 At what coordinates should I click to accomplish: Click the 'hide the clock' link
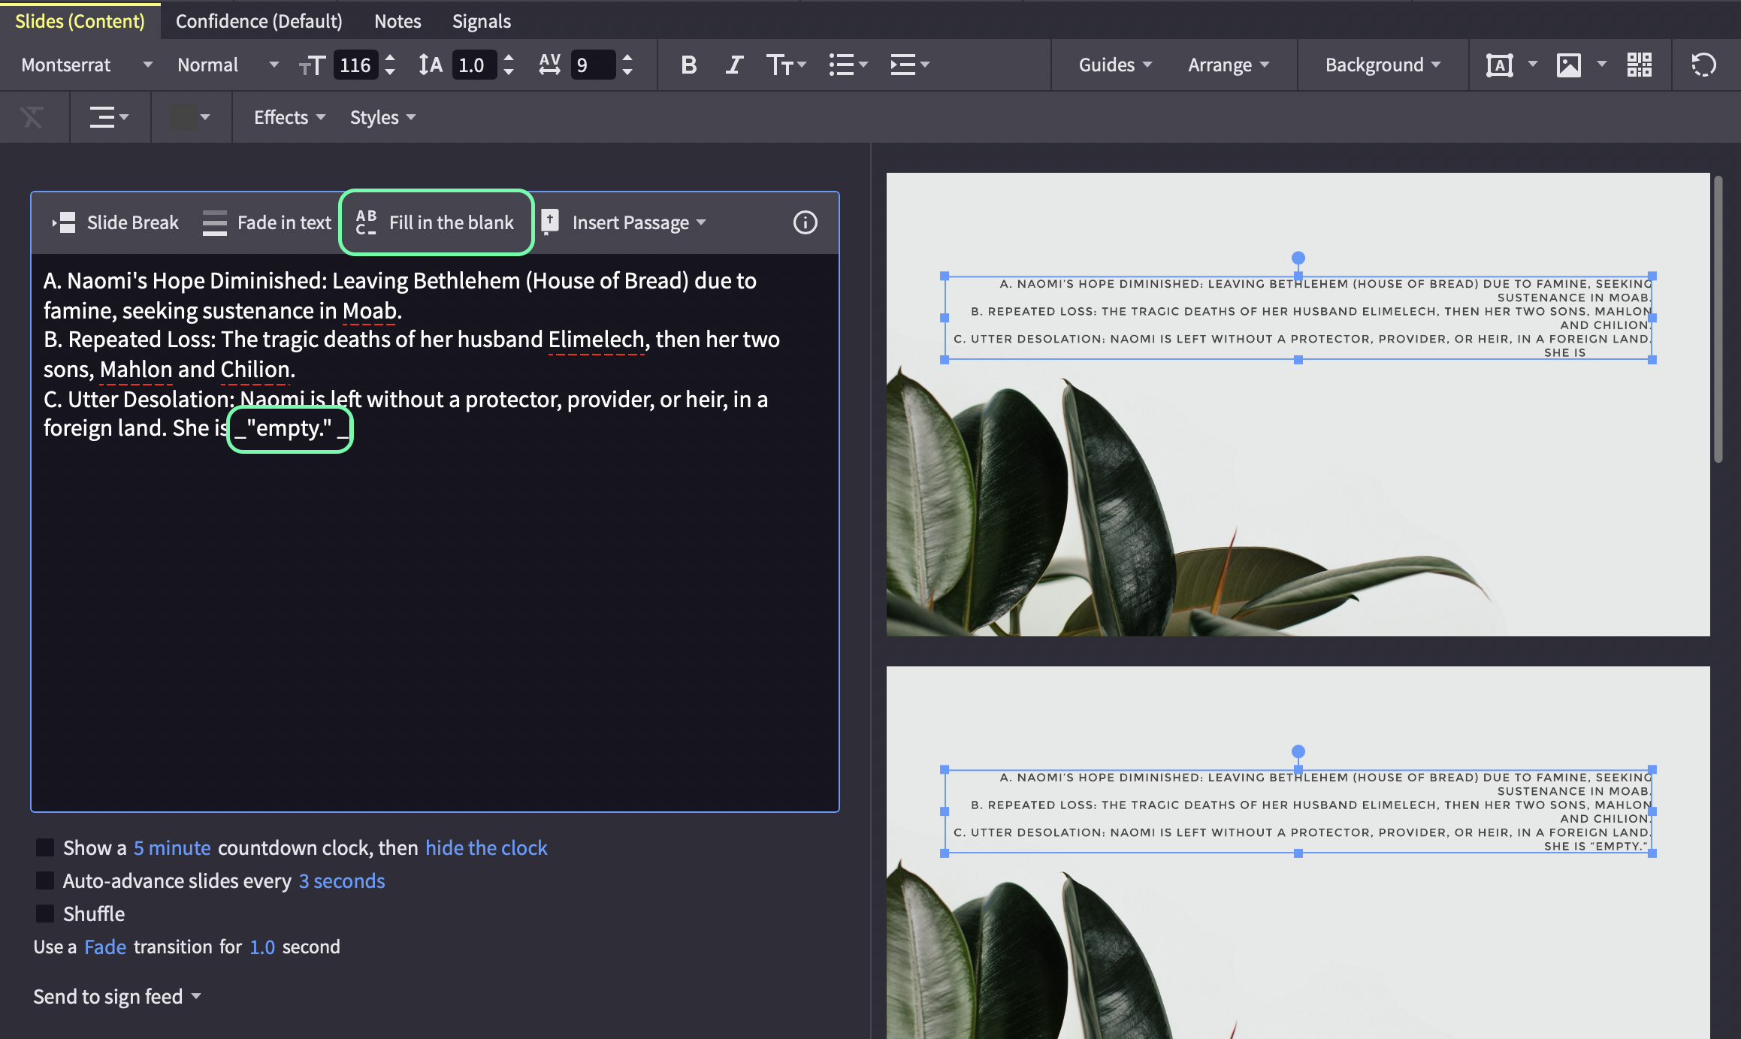point(486,847)
